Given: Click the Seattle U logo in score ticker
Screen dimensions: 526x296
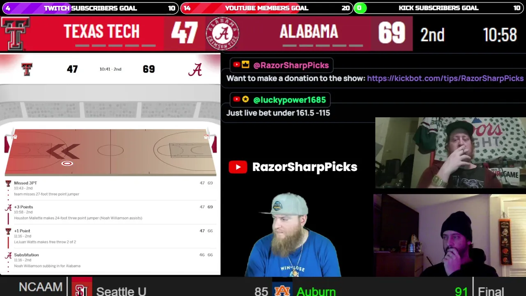Looking at the screenshot, I should (81, 289).
